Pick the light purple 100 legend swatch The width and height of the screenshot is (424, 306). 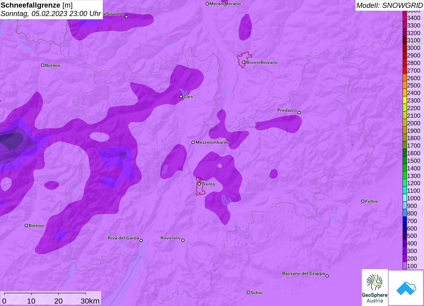(x=405, y=266)
